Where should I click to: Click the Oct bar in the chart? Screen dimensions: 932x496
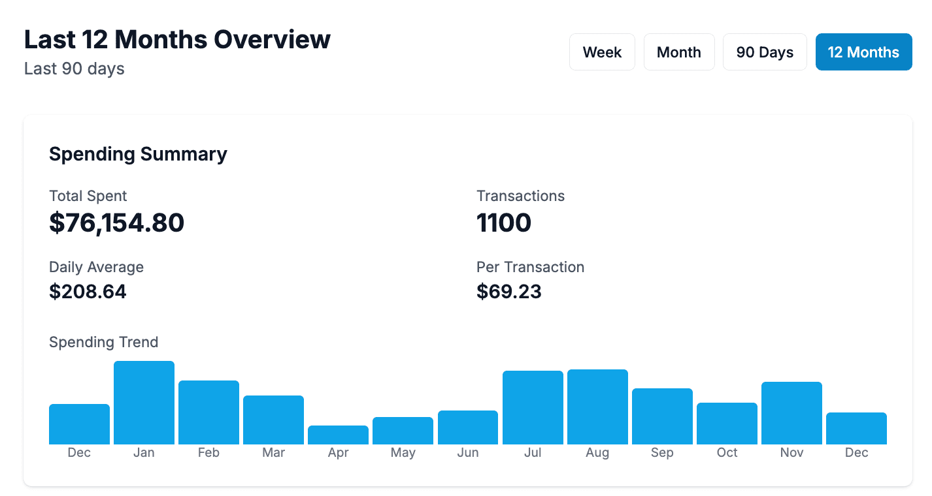coord(727,424)
